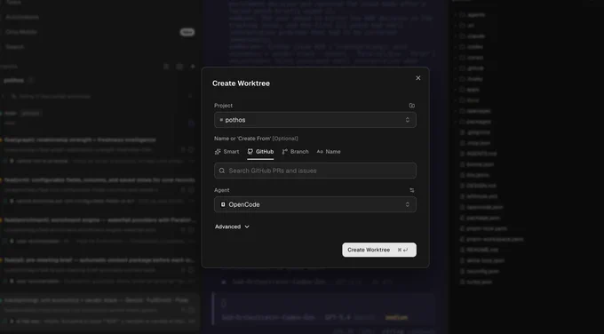Open tsconfig.json in the background file tree

tap(483, 271)
